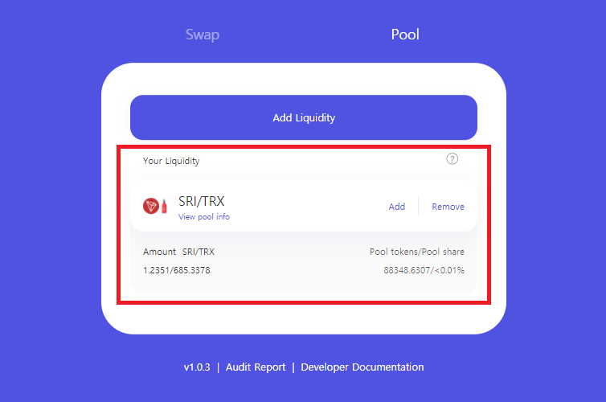The image size is (606, 402).
Task: Click the Amount SRI/TRX label
Action: [x=178, y=252]
